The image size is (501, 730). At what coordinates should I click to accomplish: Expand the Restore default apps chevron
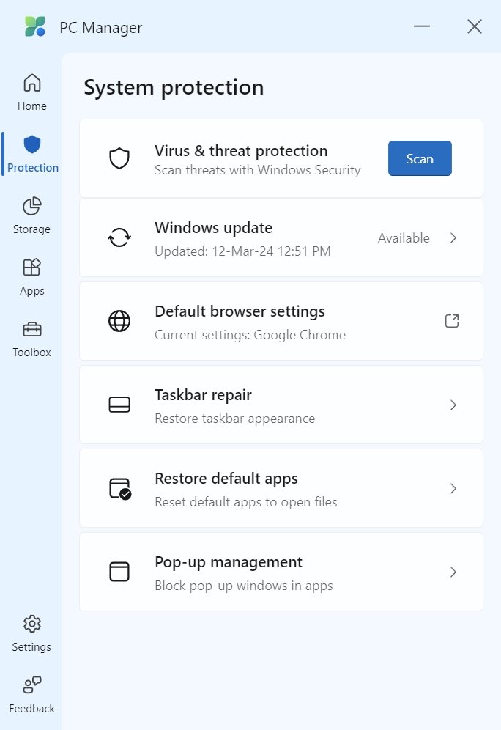(453, 488)
